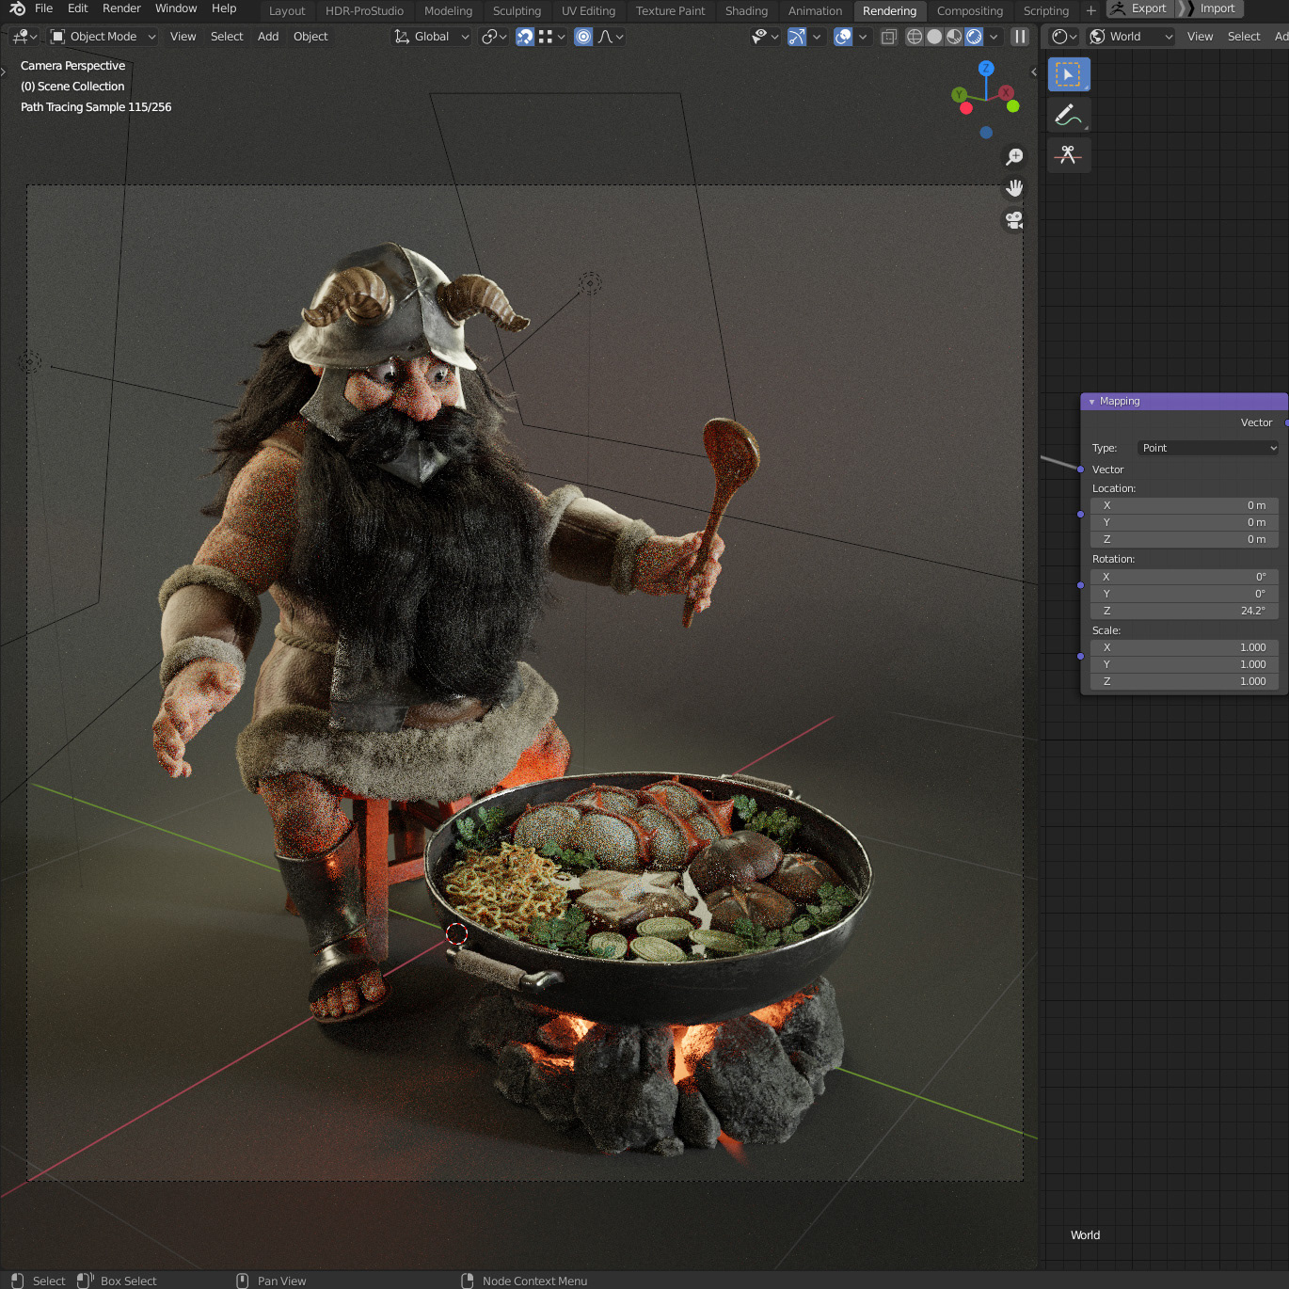
Task: Open object visibility and selectability options
Action: 765,37
